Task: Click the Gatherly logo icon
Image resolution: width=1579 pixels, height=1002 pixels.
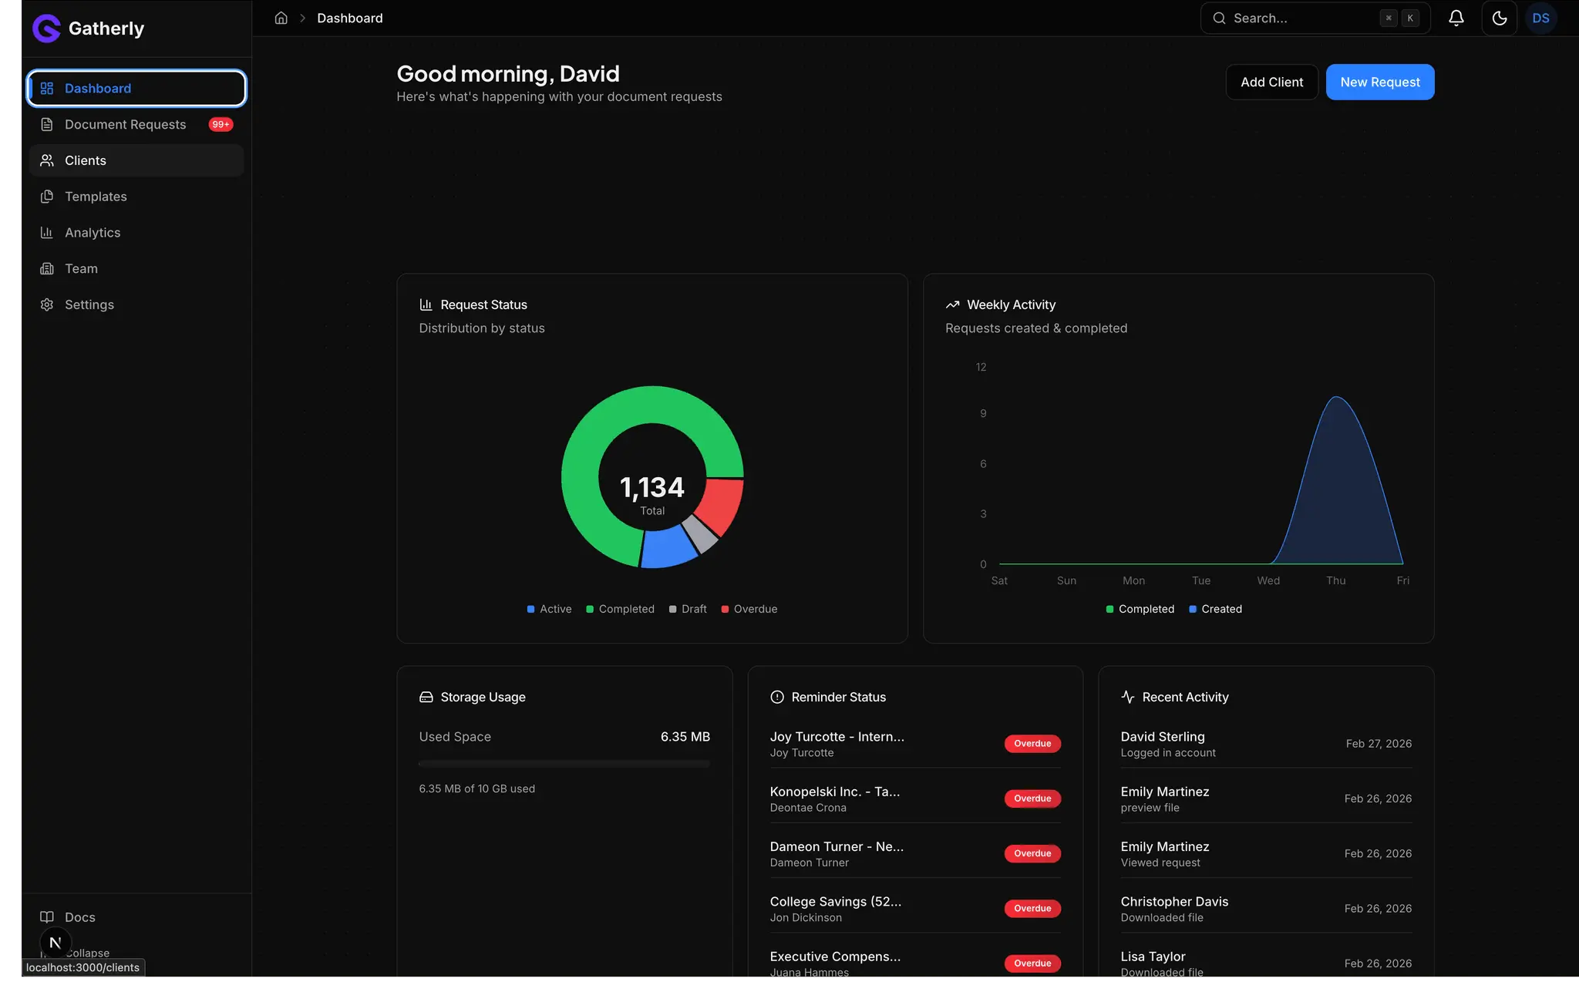Action: click(x=46, y=29)
